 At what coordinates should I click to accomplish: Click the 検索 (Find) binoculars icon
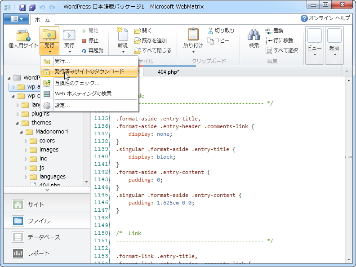[254, 35]
